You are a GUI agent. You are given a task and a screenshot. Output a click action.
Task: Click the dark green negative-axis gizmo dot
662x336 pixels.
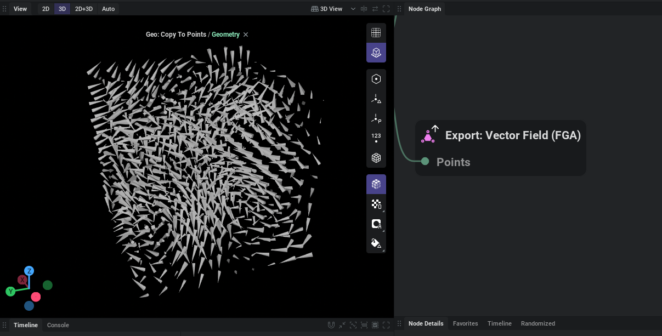point(48,285)
